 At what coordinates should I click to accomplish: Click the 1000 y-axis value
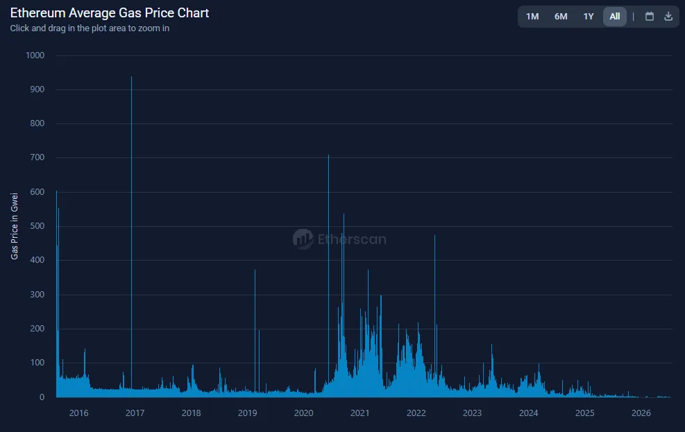point(35,55)
